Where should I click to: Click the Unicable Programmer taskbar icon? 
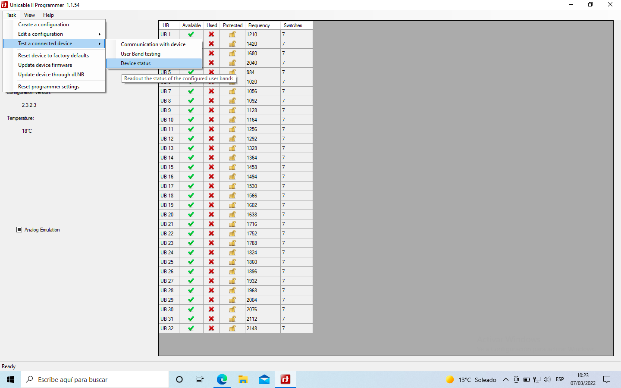tap(285, 379)
